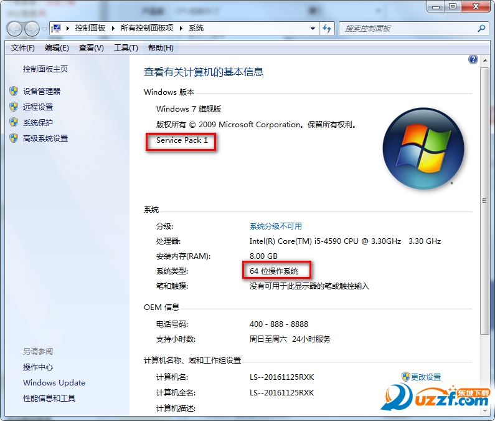The image size is (495, 421).
Task: Click the 控制面板 breadcrumb
Action: [90, 28]
